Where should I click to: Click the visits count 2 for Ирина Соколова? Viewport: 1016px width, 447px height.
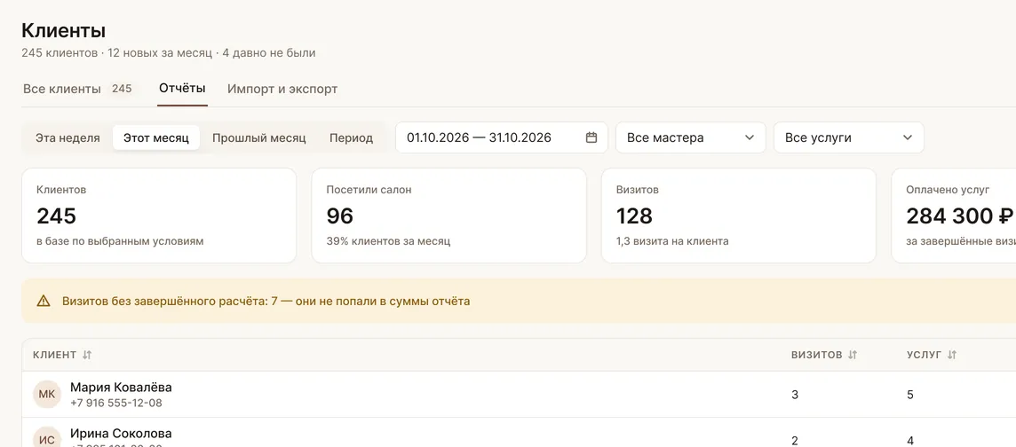795,441
